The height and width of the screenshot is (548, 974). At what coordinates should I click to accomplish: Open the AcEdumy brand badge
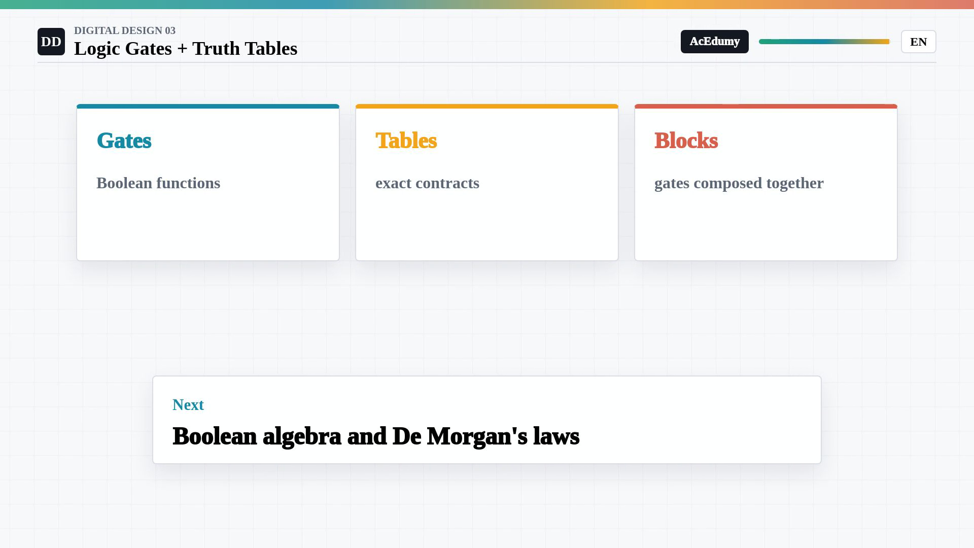[714, 42]
